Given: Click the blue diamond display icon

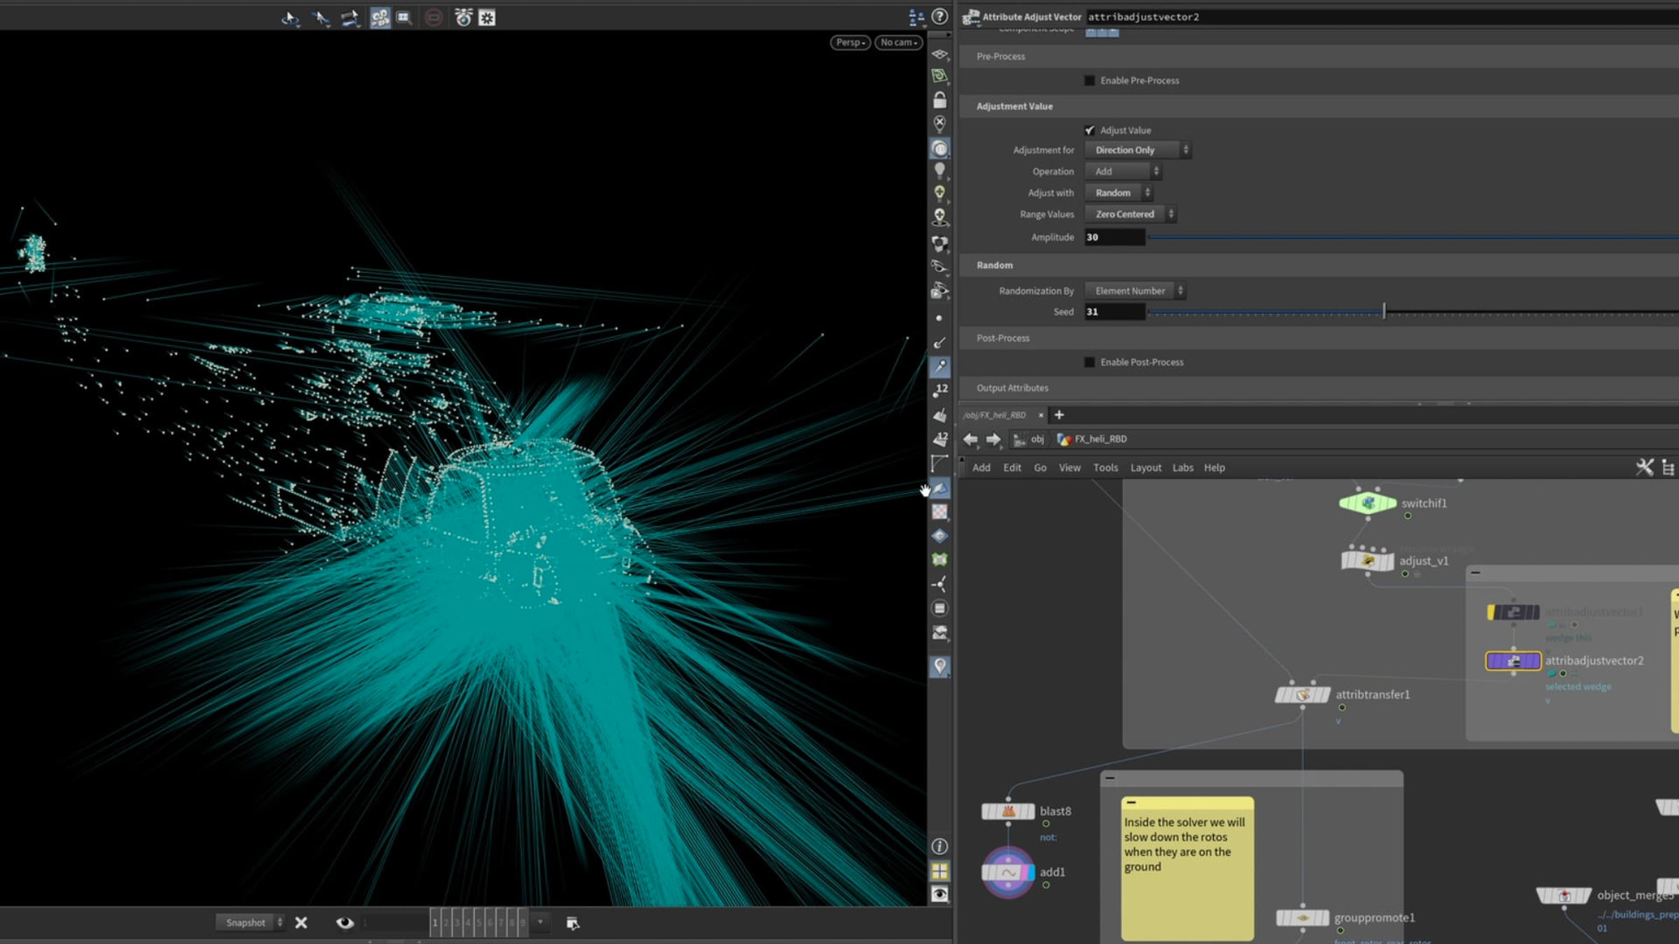Looking at the screenshot, I should [x=940, y=536].
